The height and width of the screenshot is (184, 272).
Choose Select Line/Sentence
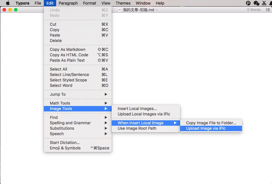pyautogui.click(x=78, y=75)
